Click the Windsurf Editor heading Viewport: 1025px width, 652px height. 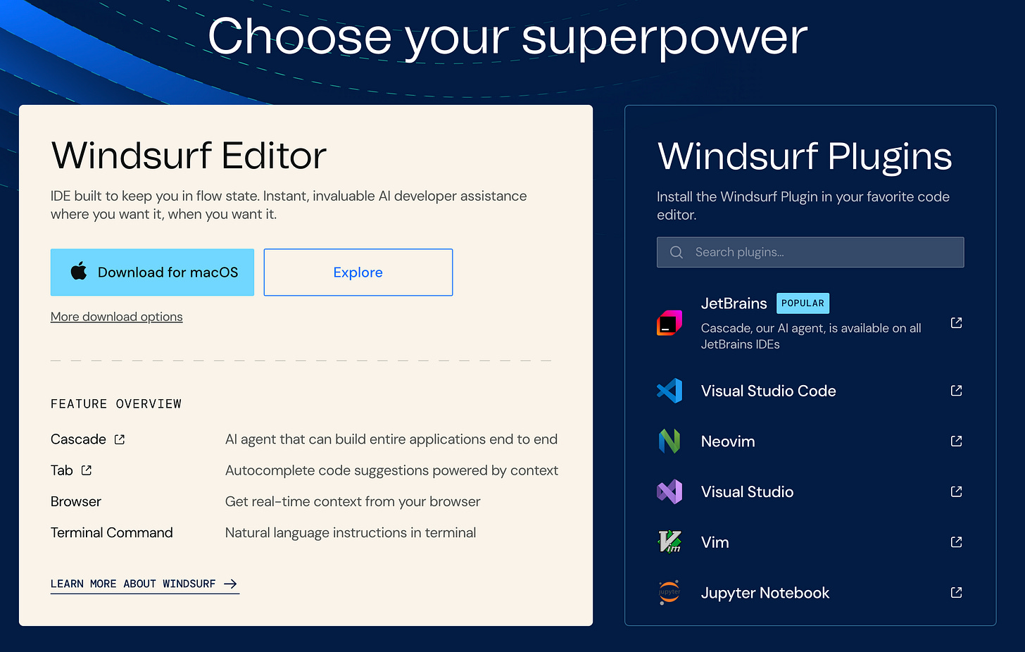189,156
